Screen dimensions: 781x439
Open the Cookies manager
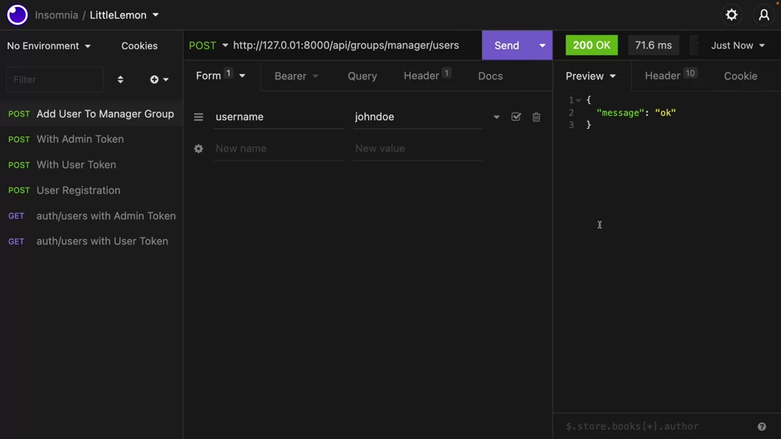139,46
